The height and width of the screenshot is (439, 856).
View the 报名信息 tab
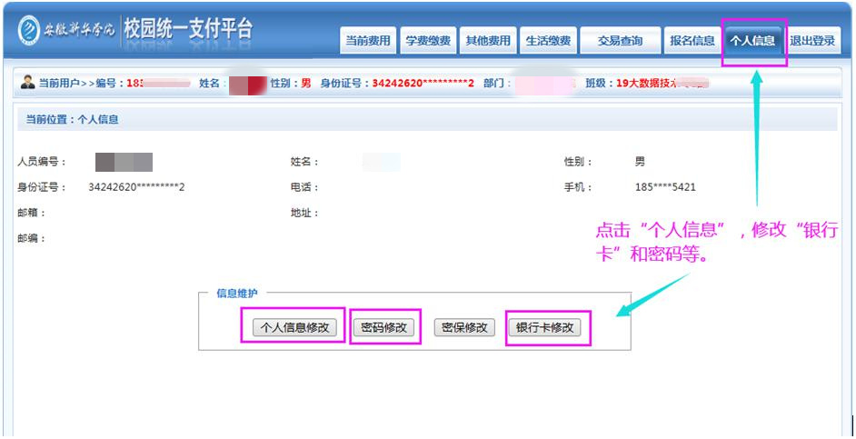tap(691, 41)
